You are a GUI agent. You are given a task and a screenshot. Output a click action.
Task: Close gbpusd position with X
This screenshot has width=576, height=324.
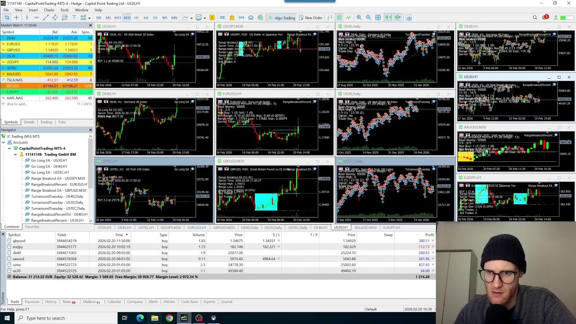[433, 241]
